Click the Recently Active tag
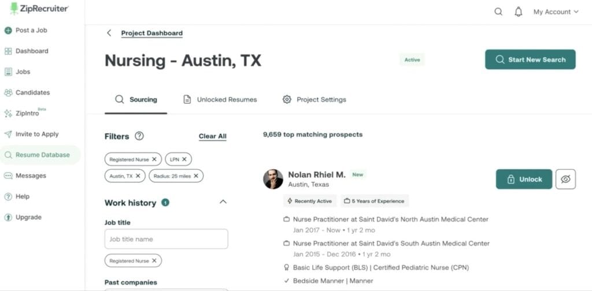 click(x=310, y=201)
